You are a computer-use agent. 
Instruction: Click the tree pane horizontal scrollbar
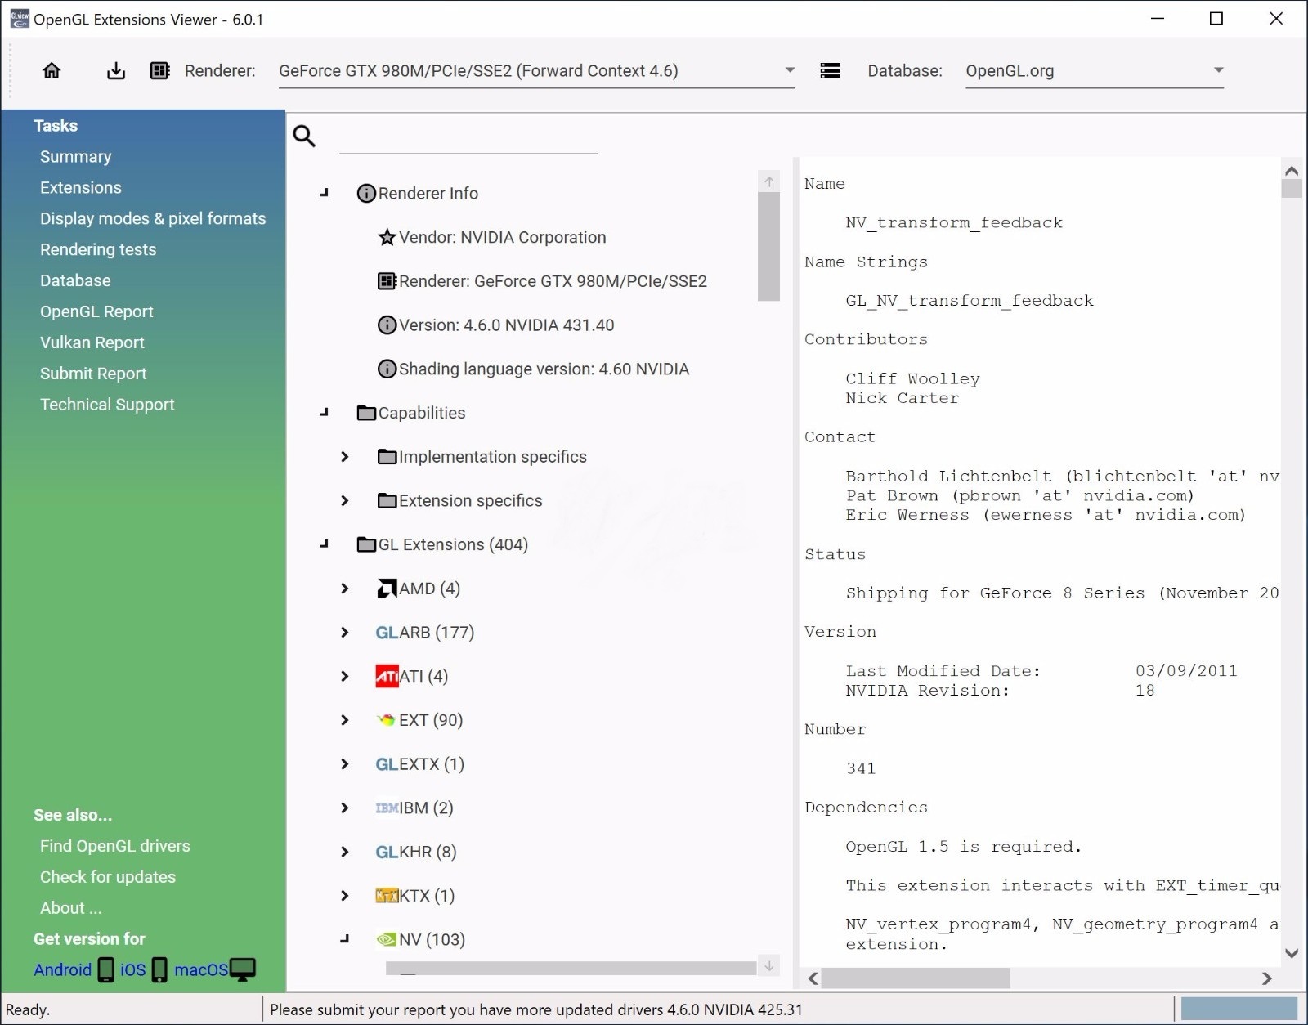pyautogui.click(x=571, y=968)
